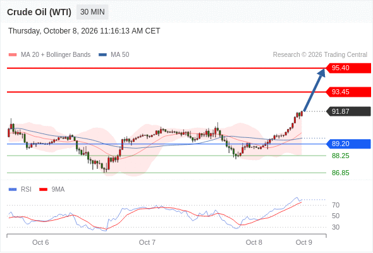This screenshot has height=253, width=373.
Task: Click the RSI 30 axis label
Action: 336,227
